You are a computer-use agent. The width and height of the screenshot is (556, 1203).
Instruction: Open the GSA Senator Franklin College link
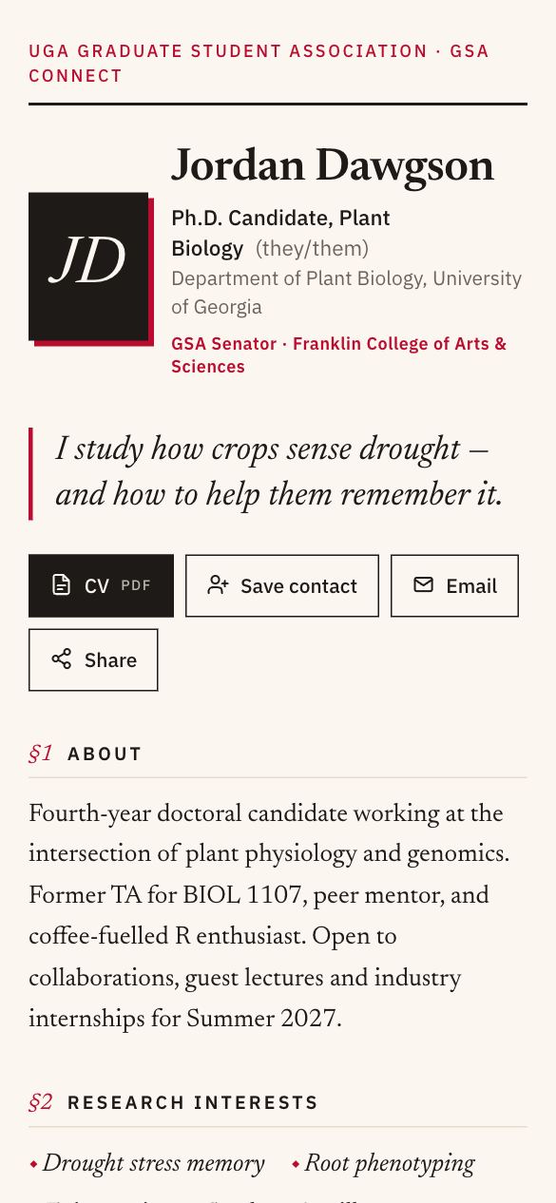coord(338,355)
